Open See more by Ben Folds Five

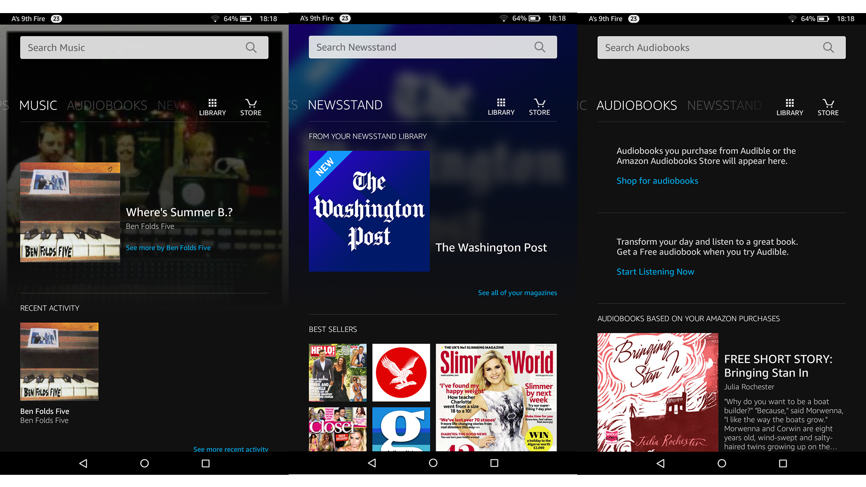168,248
